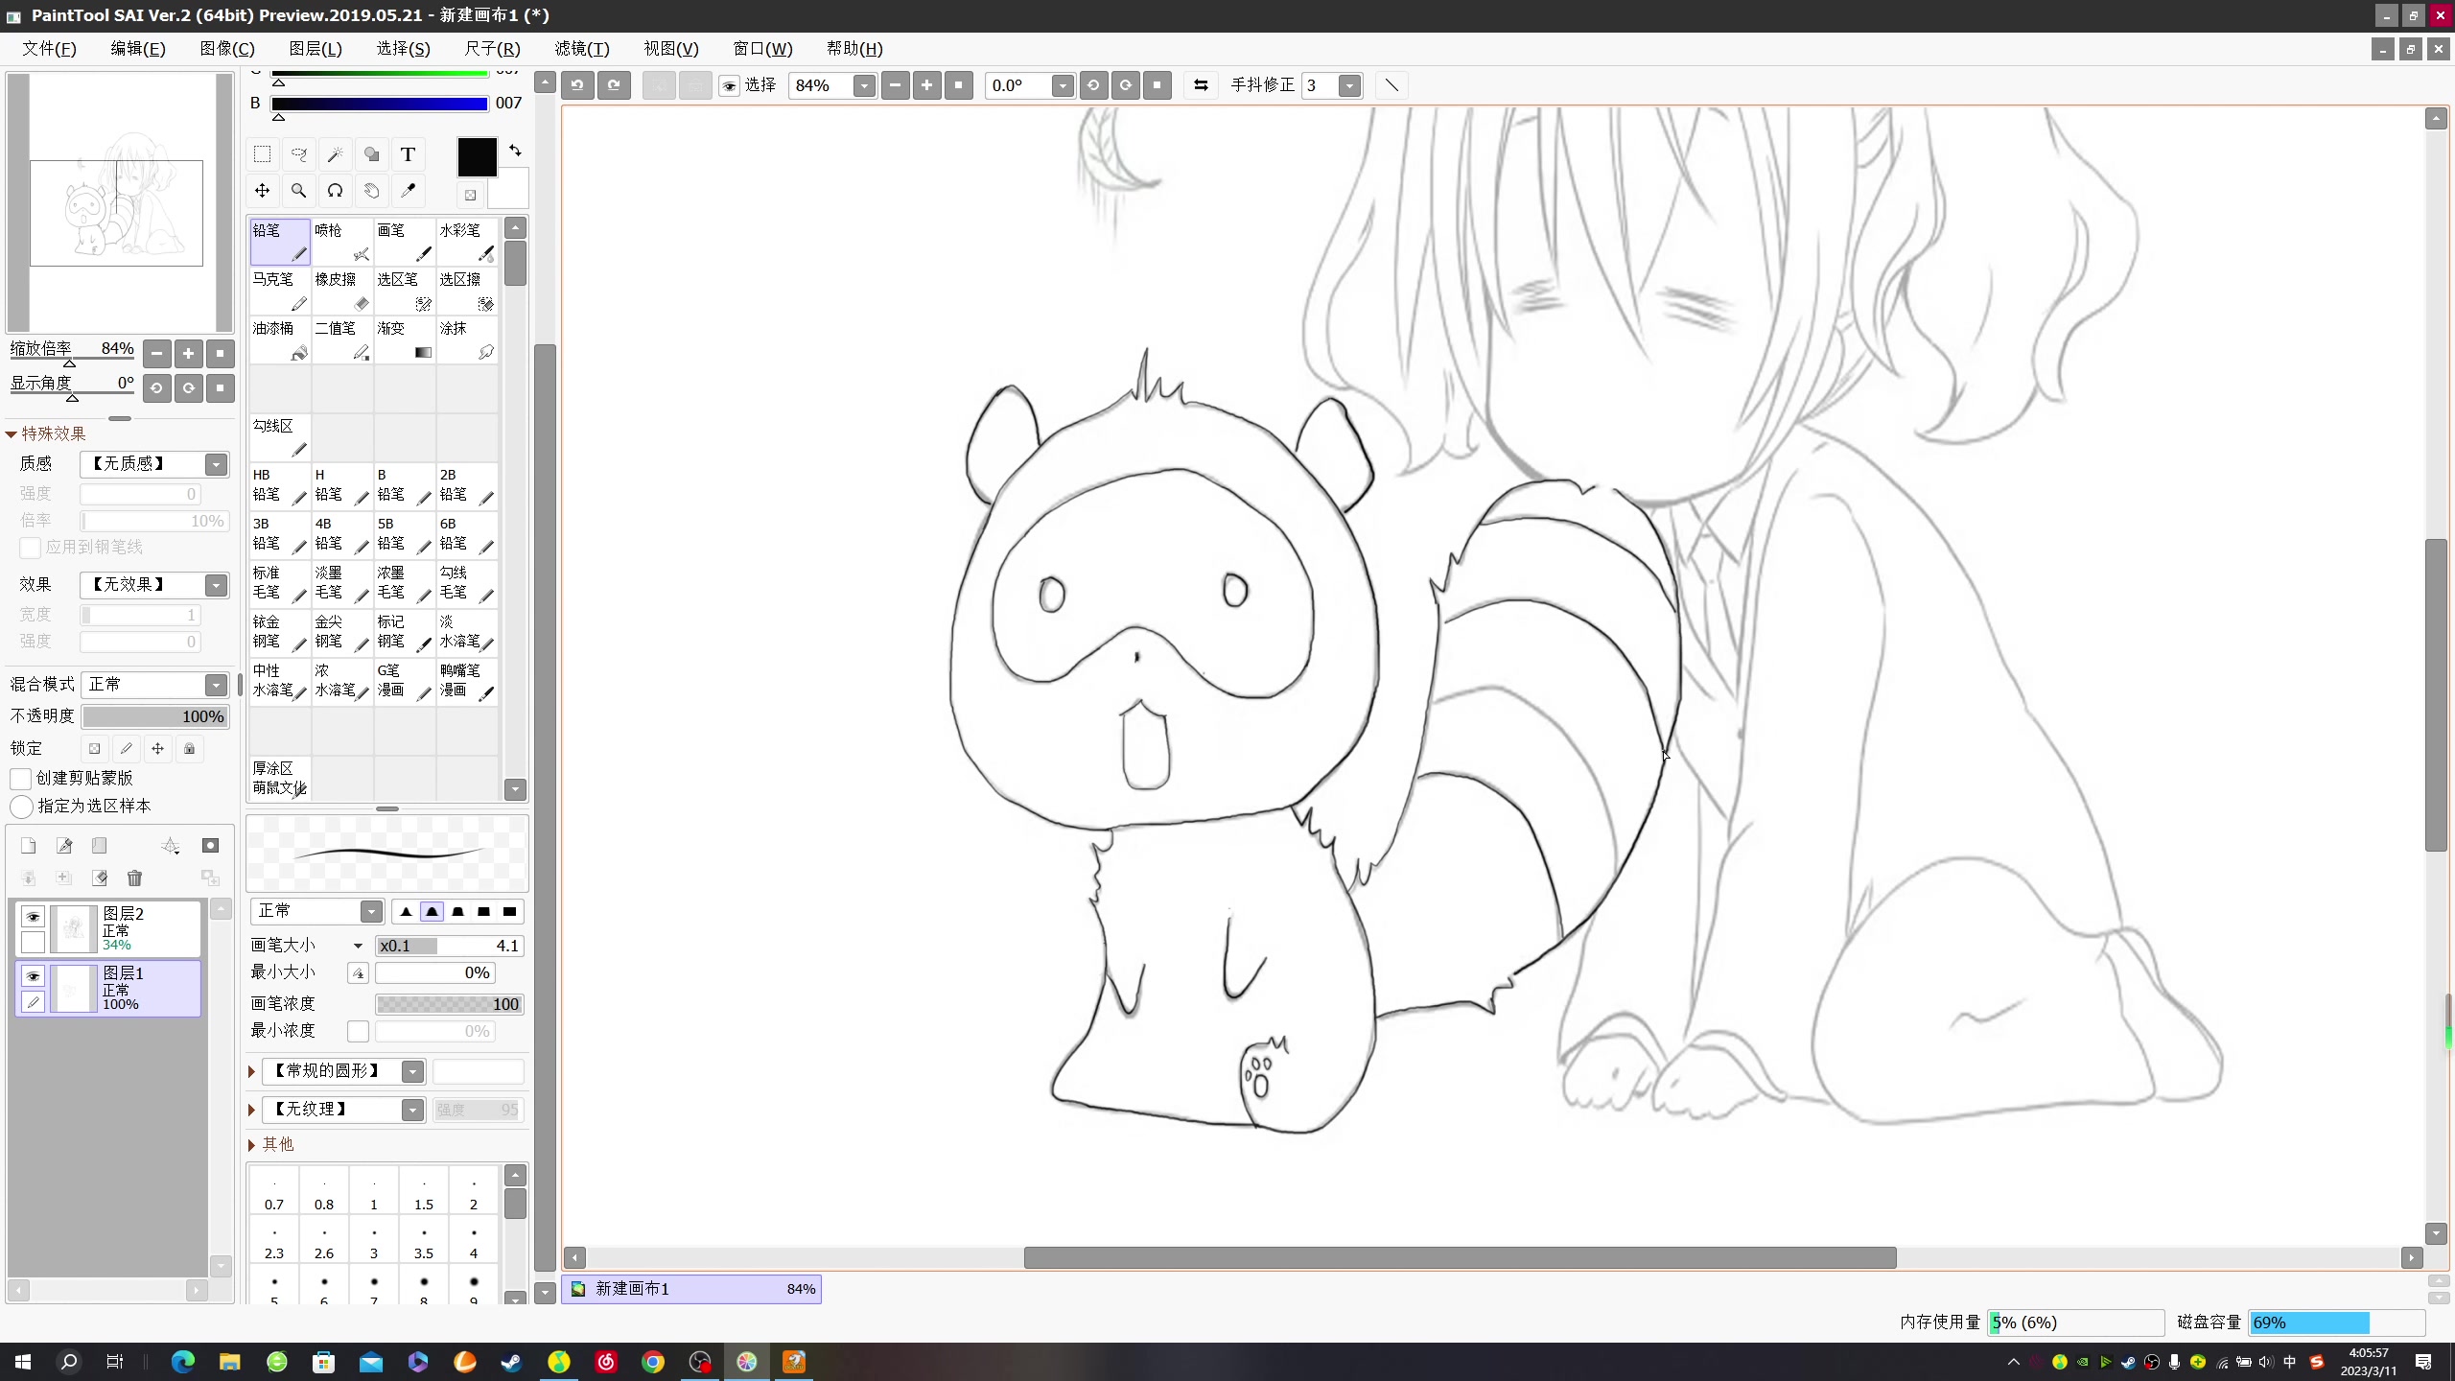The image size is (2455, 1381).
Task: Open the 滤镜(T) menu
Action: coord(582,49)
